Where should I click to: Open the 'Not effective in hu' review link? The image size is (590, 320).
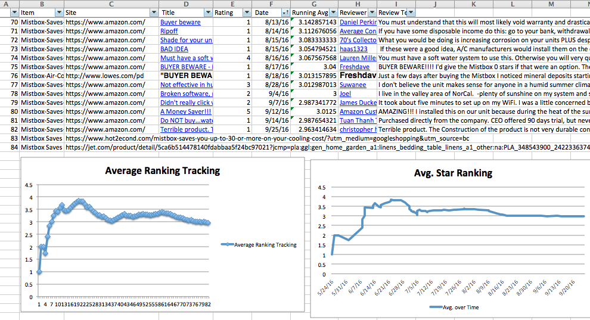pyautogui.click(x=187, y=85)
